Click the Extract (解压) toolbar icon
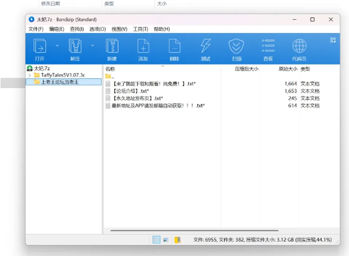The width and height of the screenshot is (349, 256). (75, 49)
